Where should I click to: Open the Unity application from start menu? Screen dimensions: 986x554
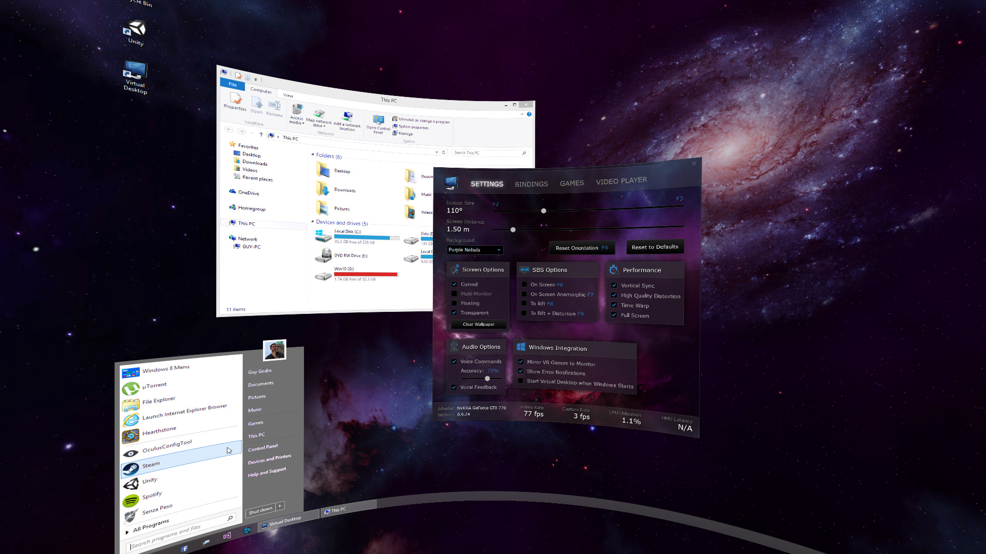tap(150, 480)
